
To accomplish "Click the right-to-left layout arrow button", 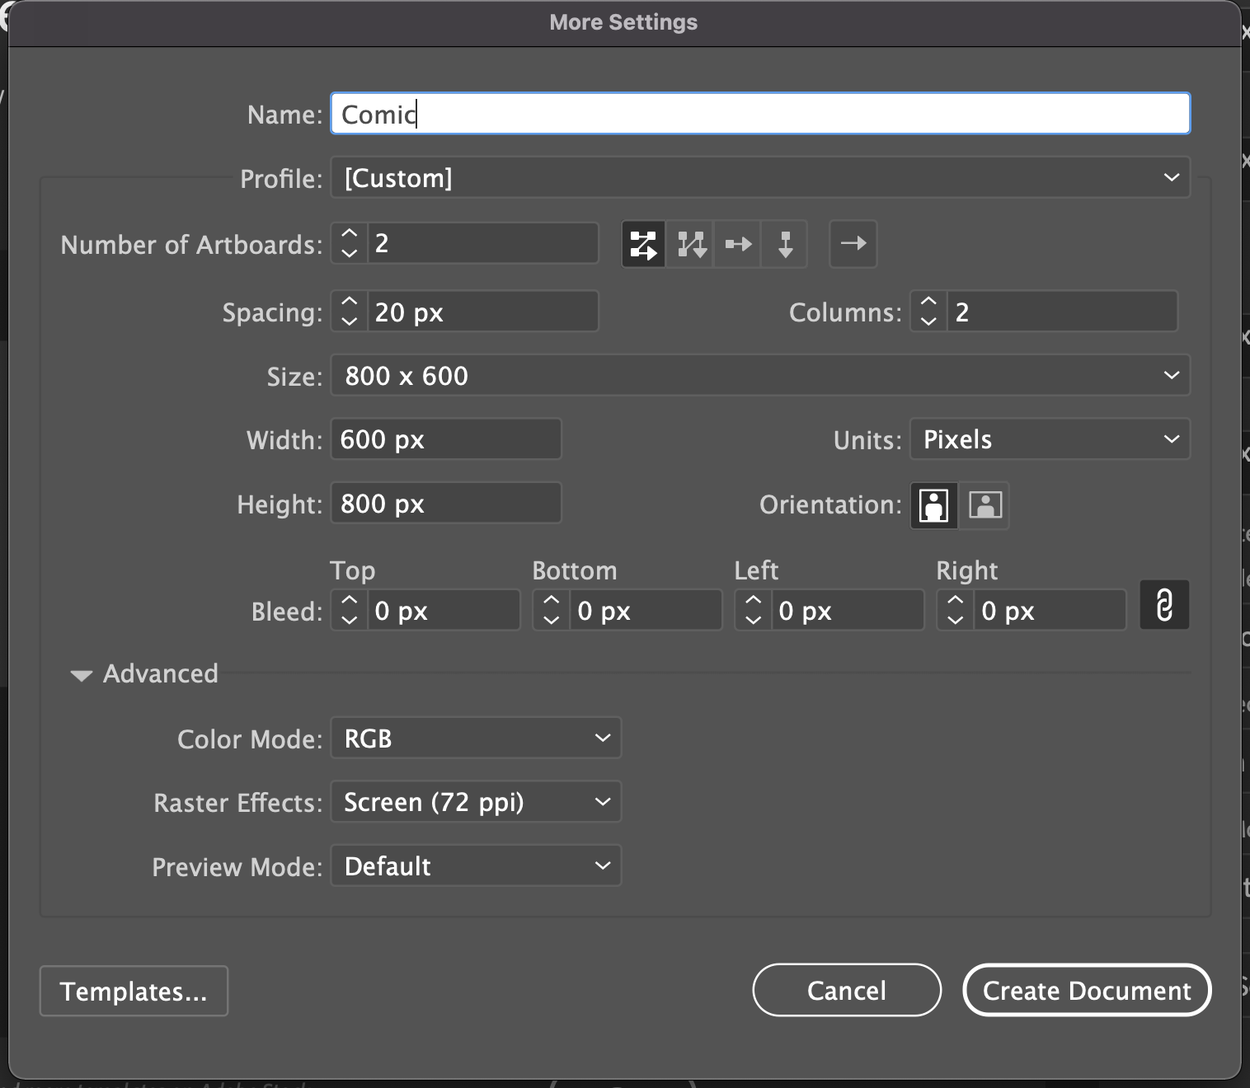I will (x=853, y=244).
